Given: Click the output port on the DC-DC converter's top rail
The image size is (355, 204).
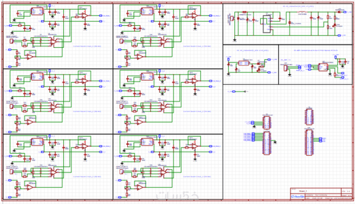Looking at the screenshot, I should tap(345, 12).
